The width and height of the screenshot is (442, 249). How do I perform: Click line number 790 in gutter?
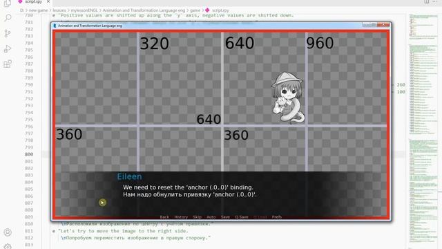point(29,84)
